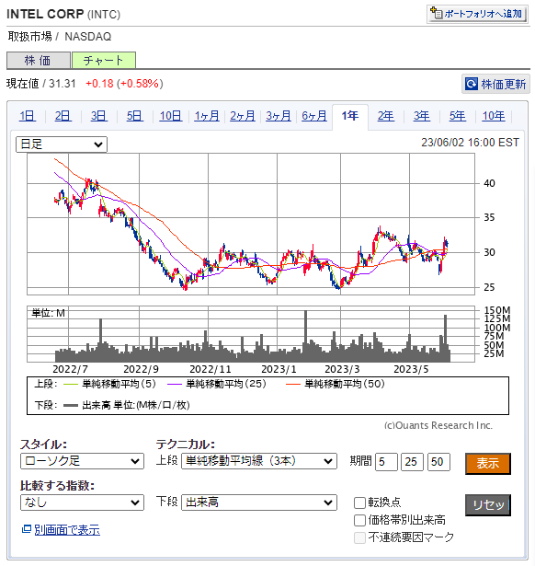The image size is (535, 566).
Task: Click the orange 表示 button
Action: click(488, 463)
